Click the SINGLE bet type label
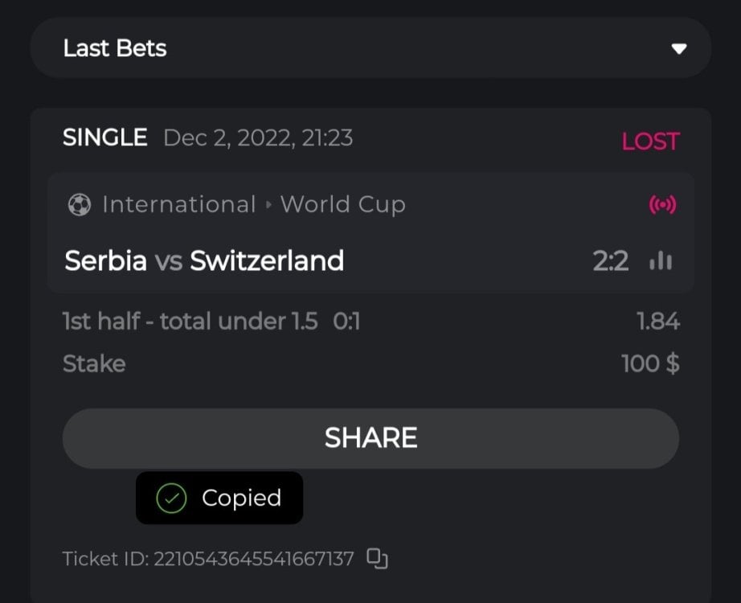This screenshot has width=741, height=603. (104, 138)
